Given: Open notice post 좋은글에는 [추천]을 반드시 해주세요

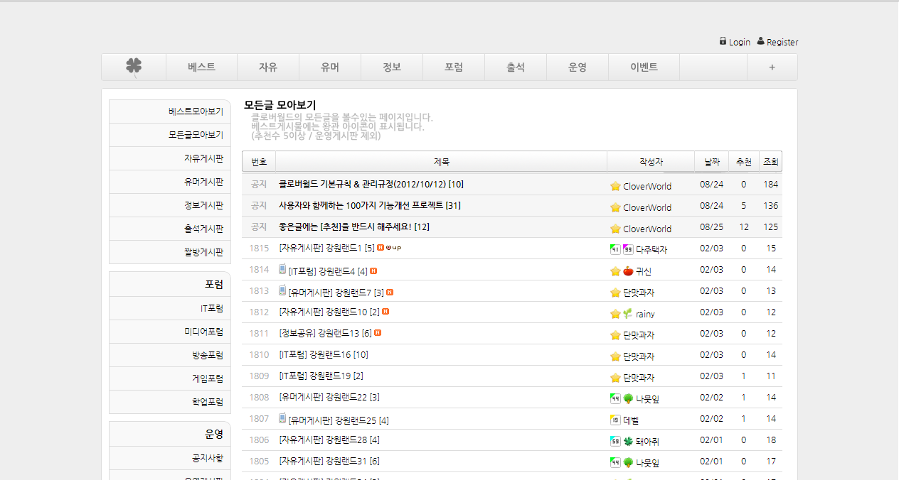Looking at the screenshot, I should click(353, 227).
